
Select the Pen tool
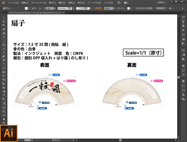pyautogui.click(x=4, y=33)
